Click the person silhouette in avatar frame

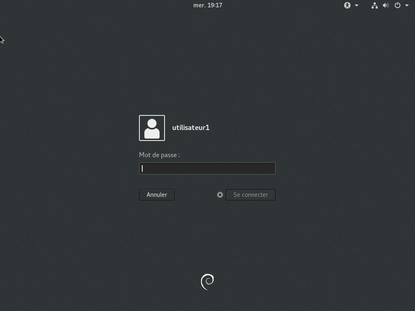coord(152,129)
